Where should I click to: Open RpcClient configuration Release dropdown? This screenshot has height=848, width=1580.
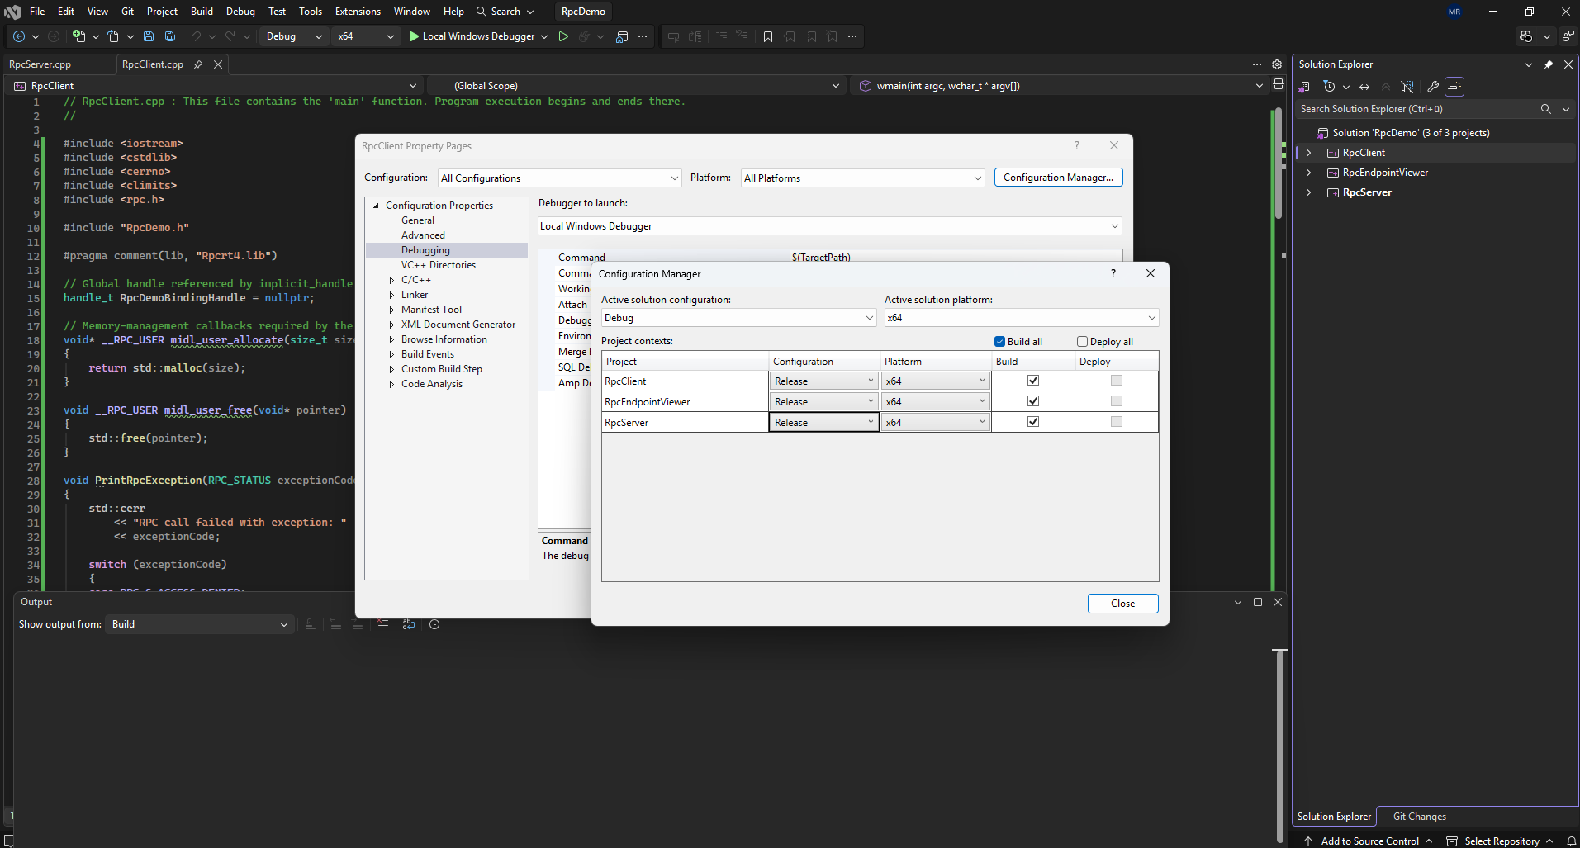pos(823,381)
